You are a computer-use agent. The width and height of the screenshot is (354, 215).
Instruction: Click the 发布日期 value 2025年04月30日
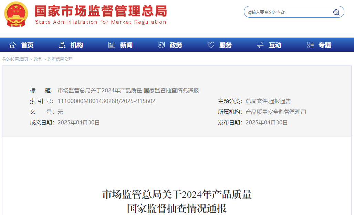267,122
